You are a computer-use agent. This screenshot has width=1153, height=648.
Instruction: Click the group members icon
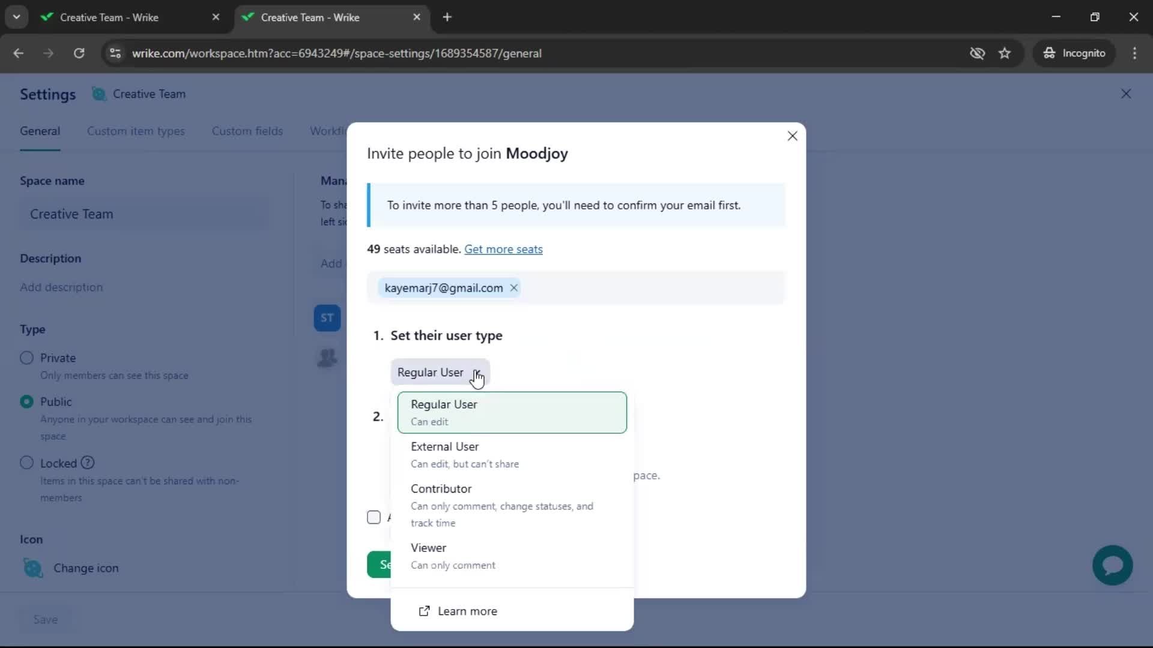(x=327, y=358)
